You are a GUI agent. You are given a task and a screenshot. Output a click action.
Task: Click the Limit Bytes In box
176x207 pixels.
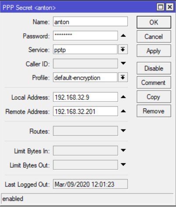pos(85,151)
